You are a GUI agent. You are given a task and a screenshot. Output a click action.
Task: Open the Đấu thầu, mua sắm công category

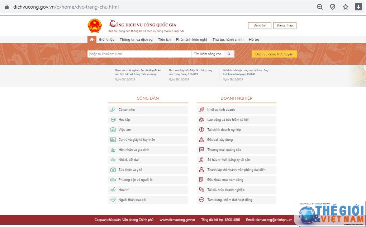pyautogui.click(x=225, y=180)
